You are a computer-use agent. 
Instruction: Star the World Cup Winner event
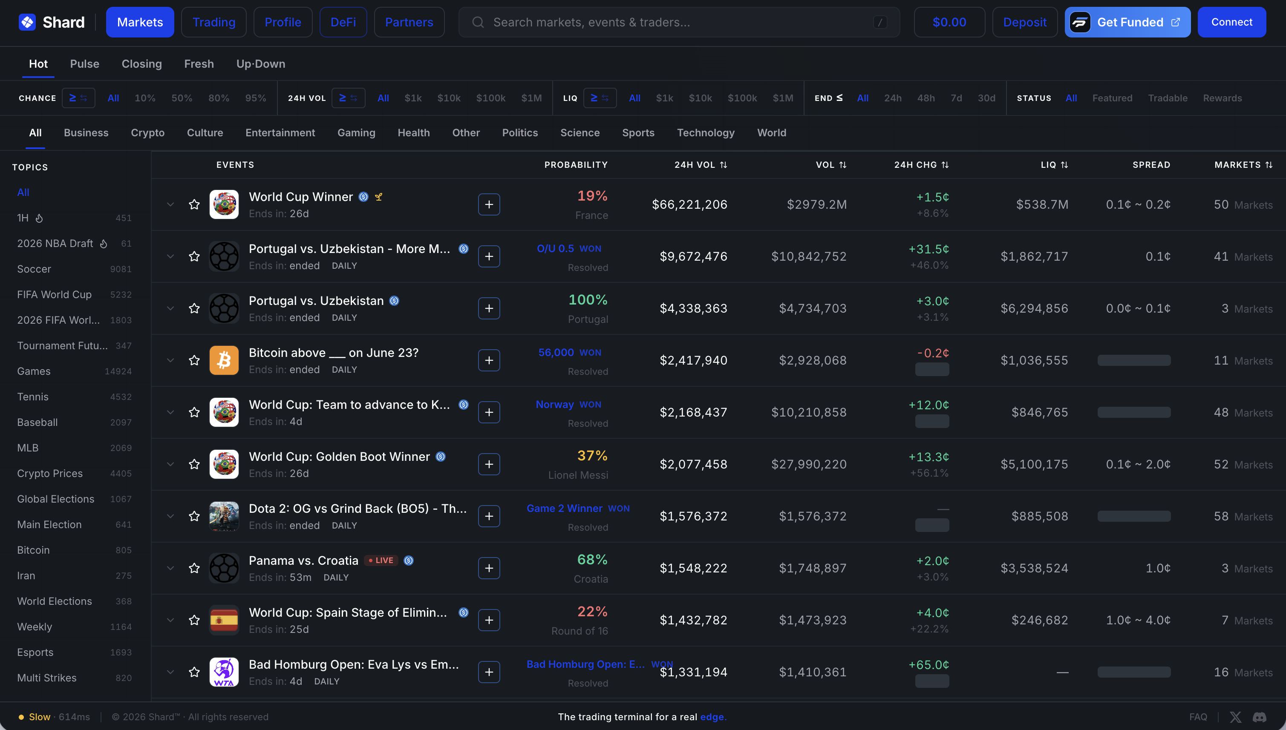click(194, 204)
